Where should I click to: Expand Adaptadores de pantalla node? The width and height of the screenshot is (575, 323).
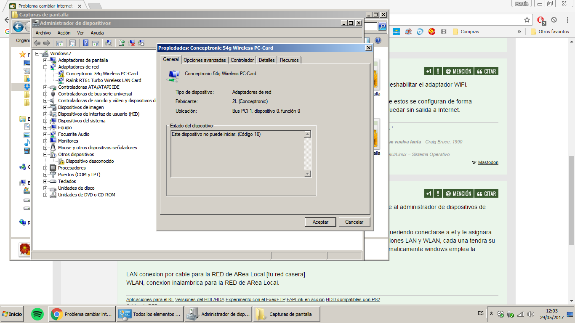pos(45,60)
